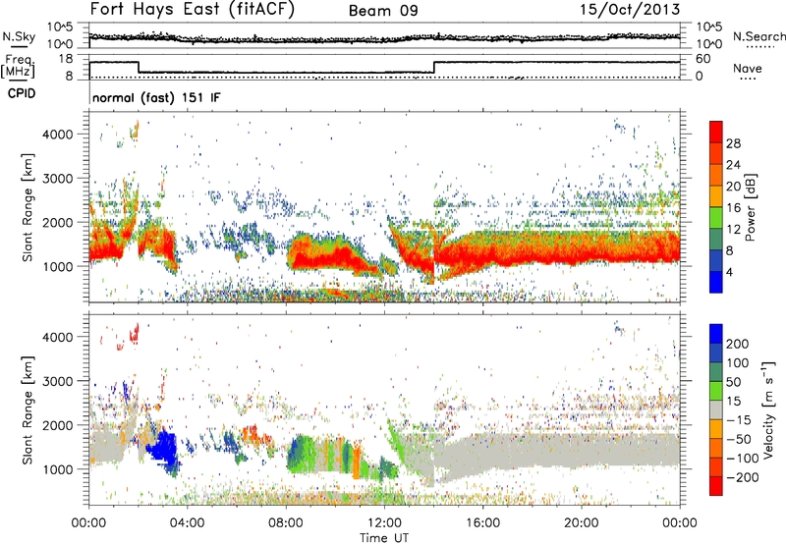Click the date '15/Oct/2013'
Screen dimensions: 786x544
[x=630, y=10]
